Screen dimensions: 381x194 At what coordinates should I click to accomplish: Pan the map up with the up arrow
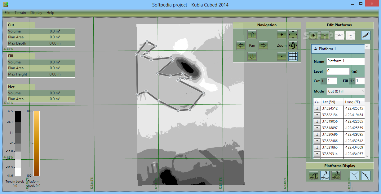pos(252,35)
